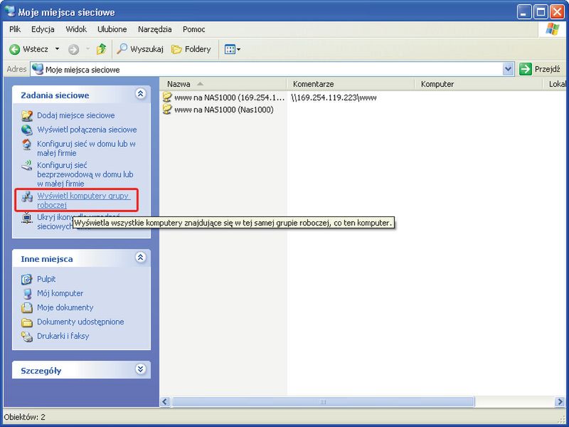
Task: Open Dodaj miejsce sieciowe link
Action: click(76, 115)
